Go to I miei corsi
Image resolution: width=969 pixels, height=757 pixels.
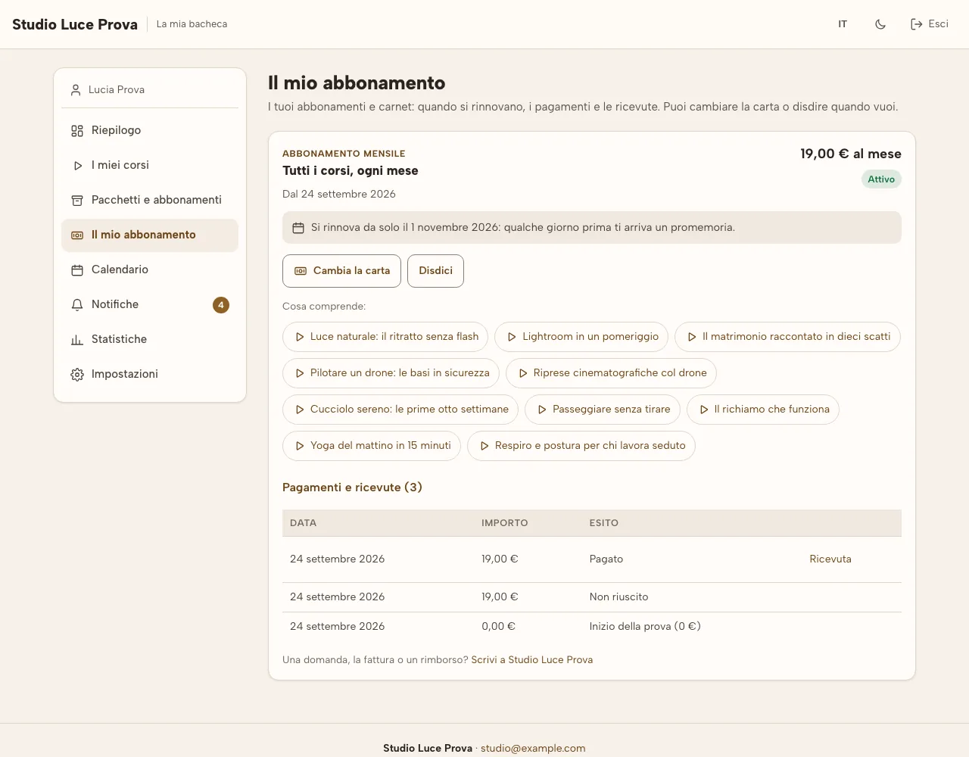tap(150, 165)
